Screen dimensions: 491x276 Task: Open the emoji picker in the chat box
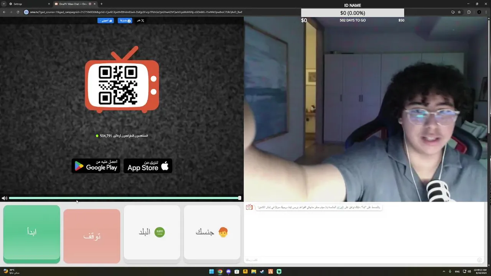(x=479, y=260)
